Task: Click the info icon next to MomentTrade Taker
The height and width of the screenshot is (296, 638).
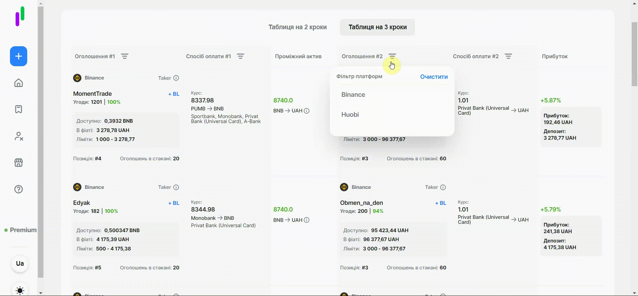Action: pyautogui.click(x=176, y=78)
